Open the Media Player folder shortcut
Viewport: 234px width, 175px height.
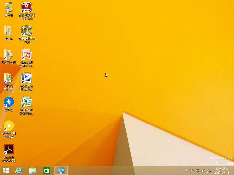pyautogui.click(x=9, y=82)
